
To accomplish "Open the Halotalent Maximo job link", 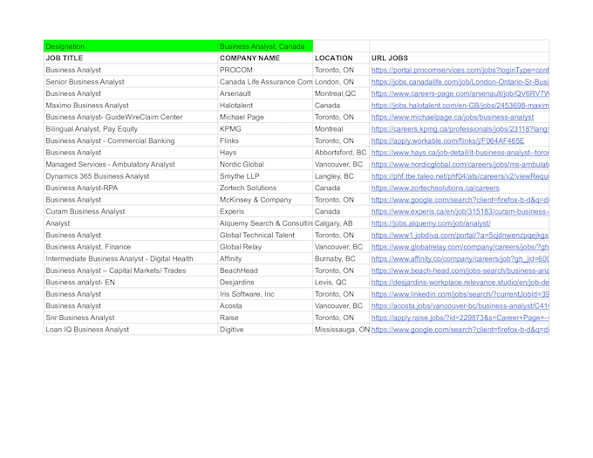I will pos(460,106).
